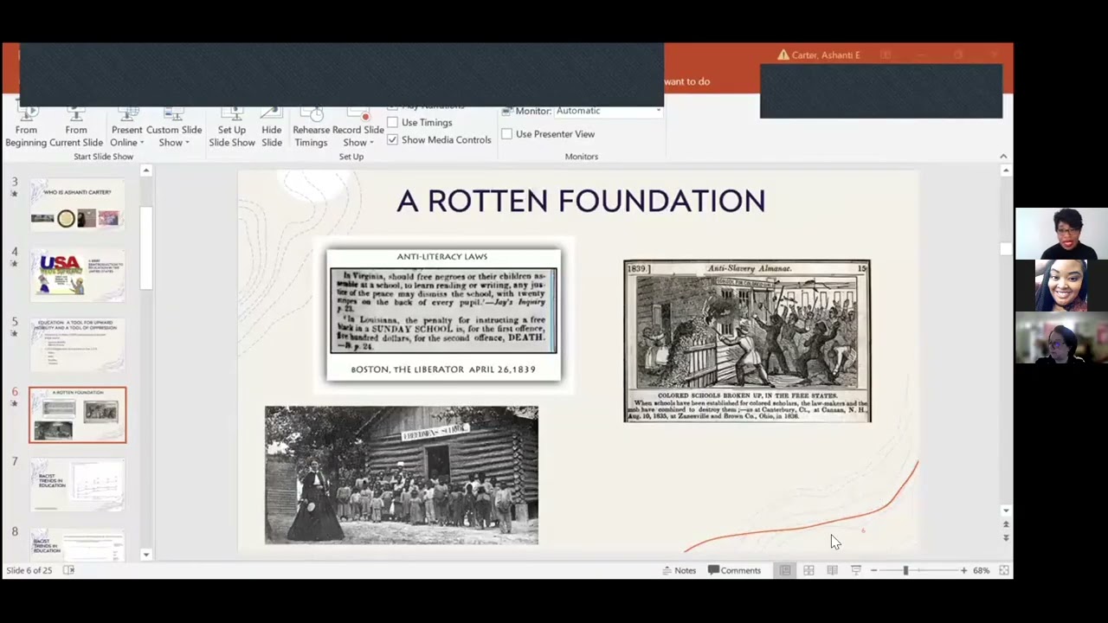Click the animation star beside slide 6

pyautogui.click(x=14, y=404)
